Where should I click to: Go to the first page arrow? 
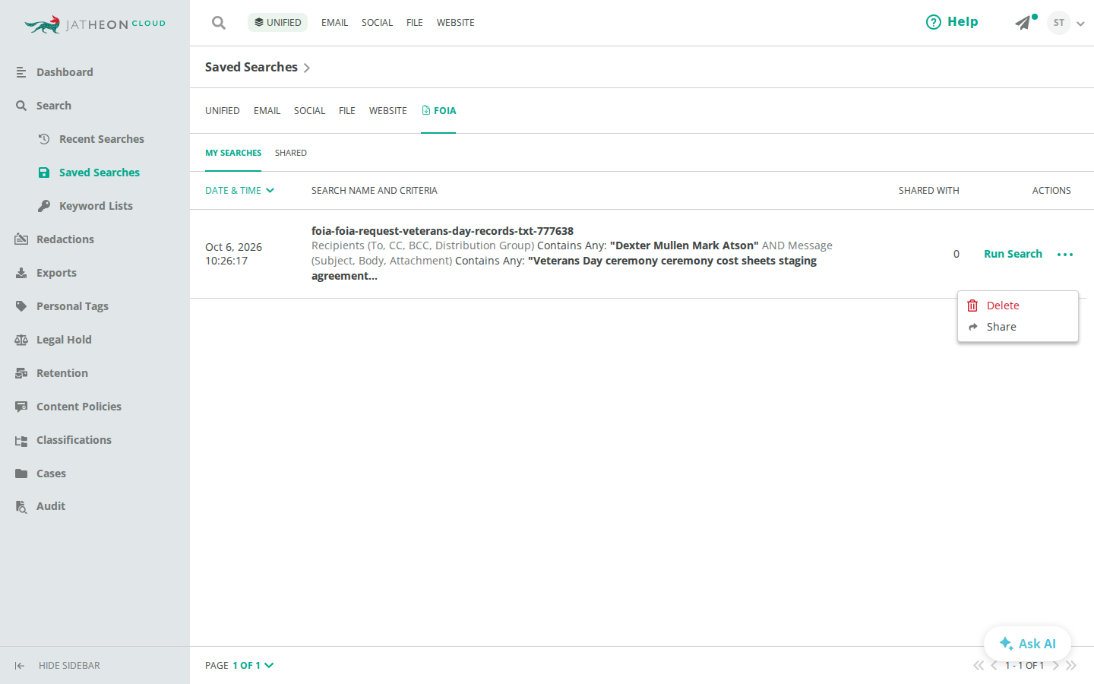click(x=979, y=665)
